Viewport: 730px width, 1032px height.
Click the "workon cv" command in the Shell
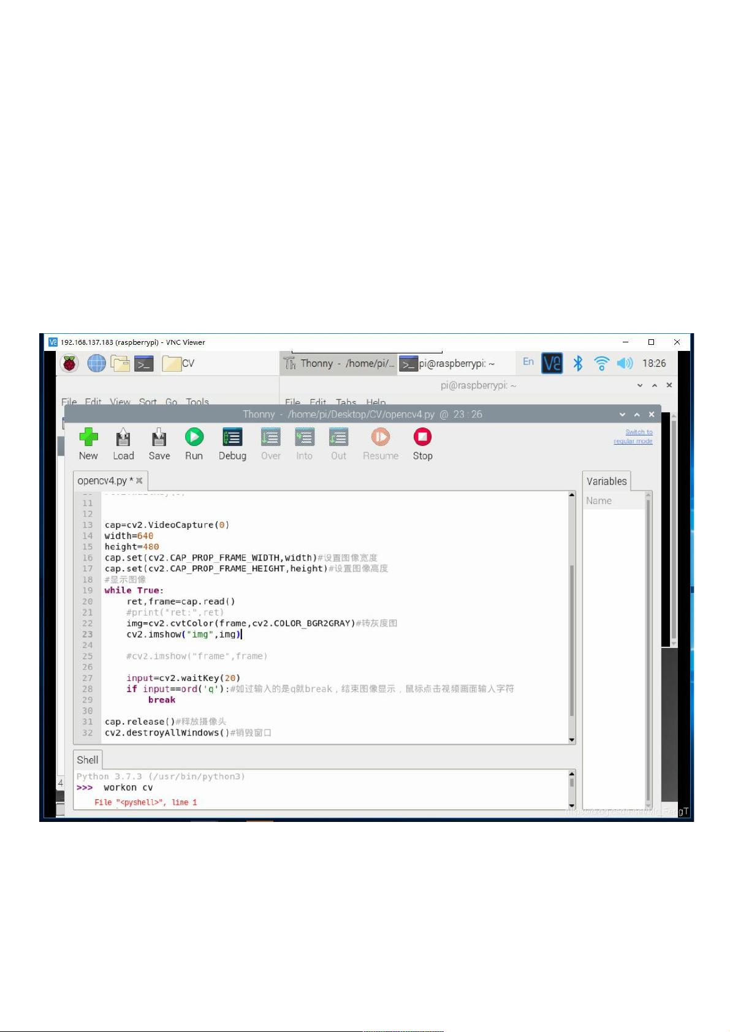tap(128, 788)
